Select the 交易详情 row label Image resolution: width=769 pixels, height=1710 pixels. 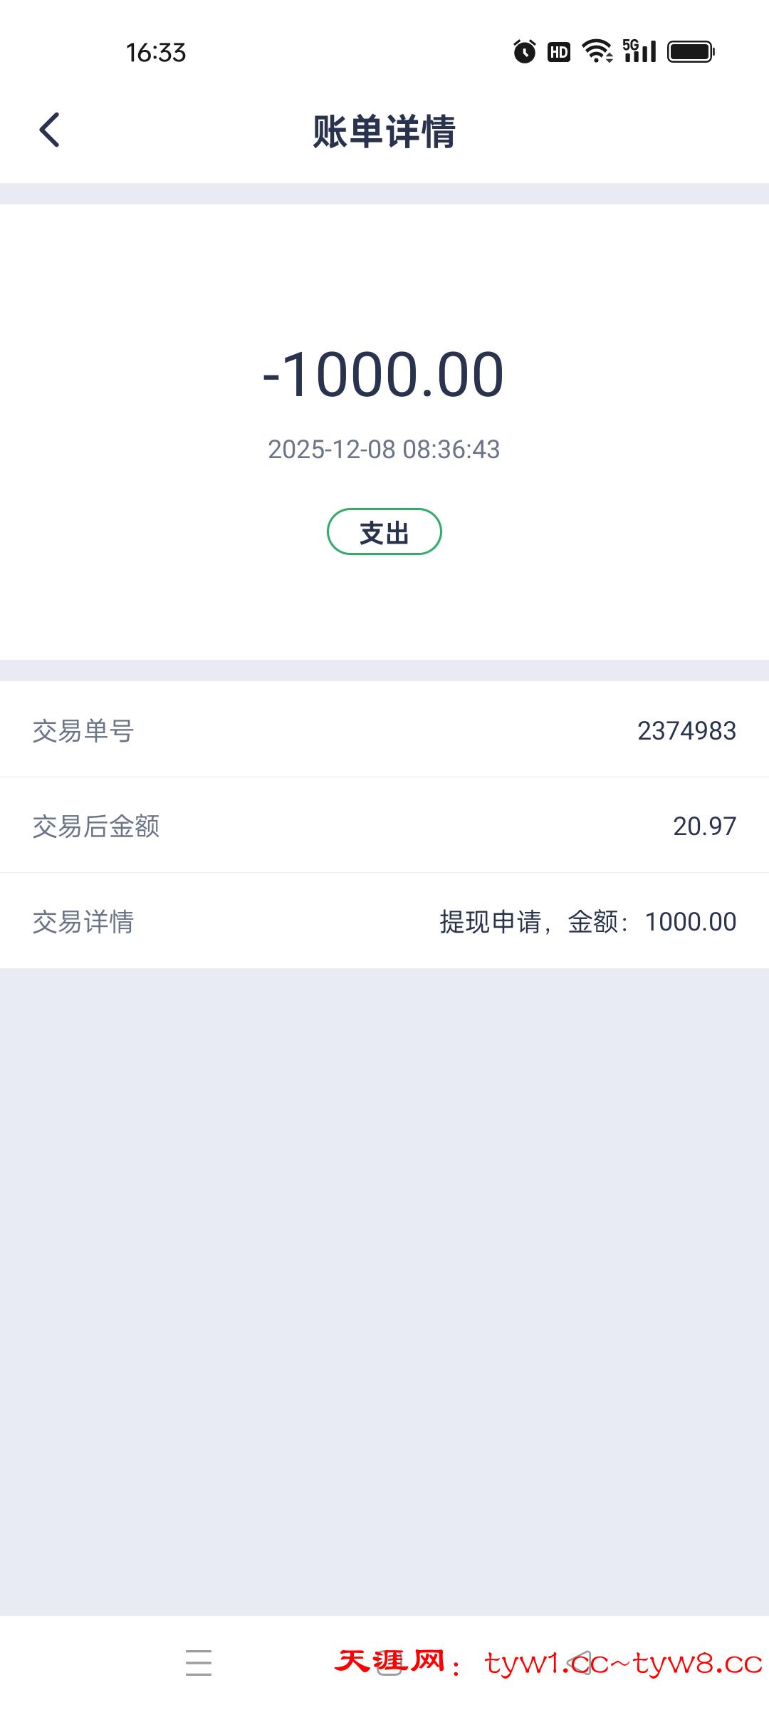coord(83,922)
